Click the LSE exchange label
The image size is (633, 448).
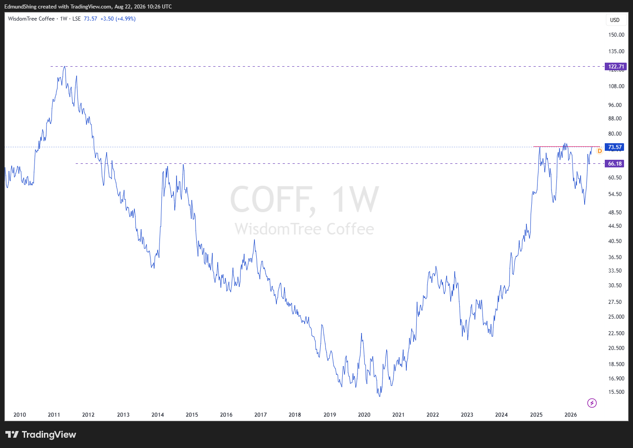coord(77,19)
